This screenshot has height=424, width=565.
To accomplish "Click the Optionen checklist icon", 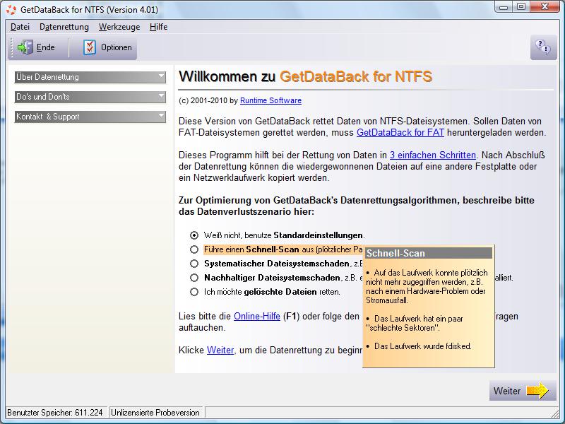I will pyautogui.click(x=90, y=47).
